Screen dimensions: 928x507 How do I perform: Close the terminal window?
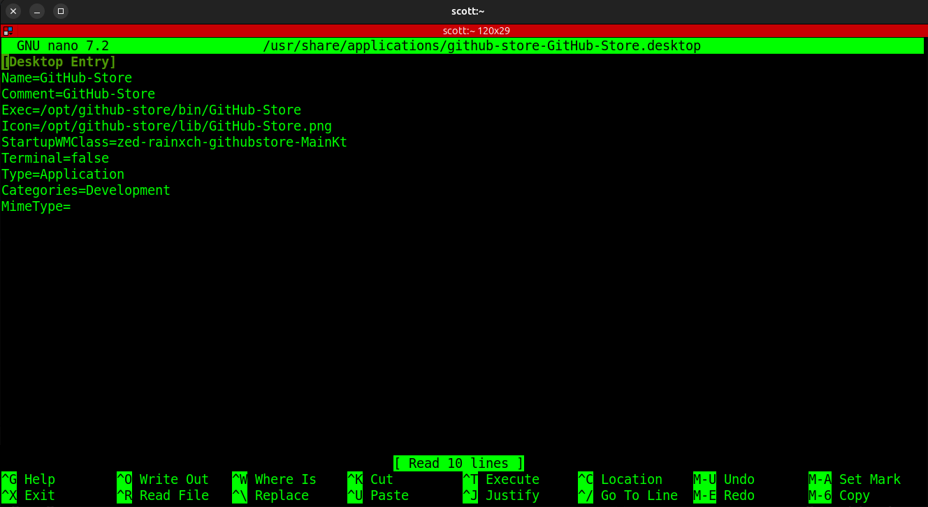[x=13, y=11]
